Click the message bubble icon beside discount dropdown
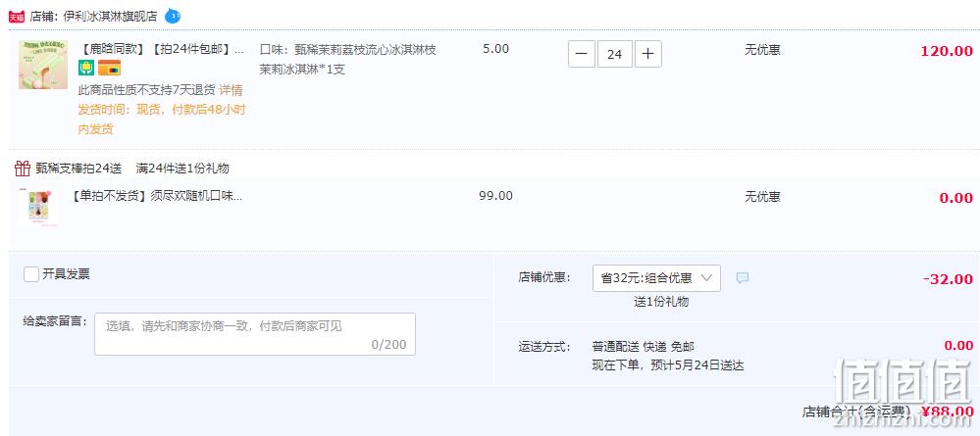The width and height of the screenshot is (980, 436). (x=743, y=278)
